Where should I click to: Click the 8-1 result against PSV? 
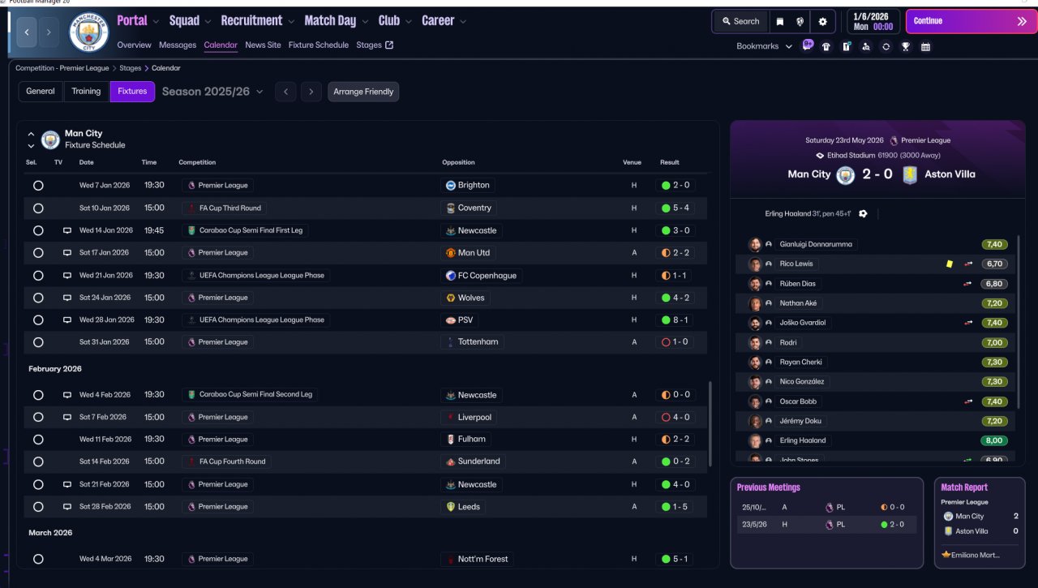675,320
